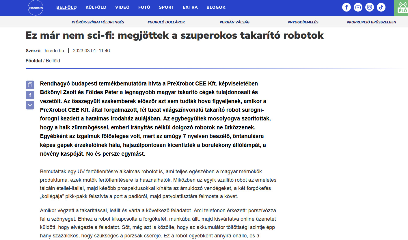The width and height of the screenshot is (408, 240).
Task: Select the VIDEÓ menu item
Action: click(x=122, y=8)
